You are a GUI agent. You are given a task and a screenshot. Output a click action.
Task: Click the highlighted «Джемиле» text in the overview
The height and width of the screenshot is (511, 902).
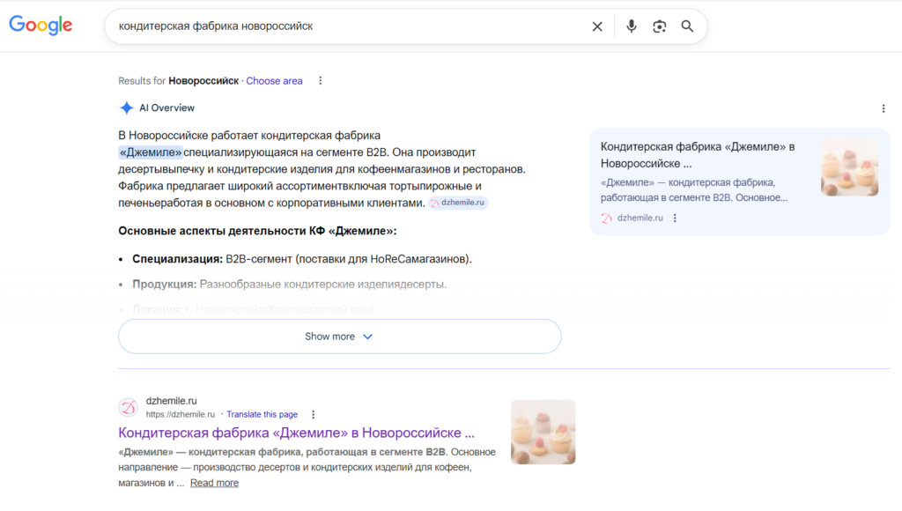point(150,152)
